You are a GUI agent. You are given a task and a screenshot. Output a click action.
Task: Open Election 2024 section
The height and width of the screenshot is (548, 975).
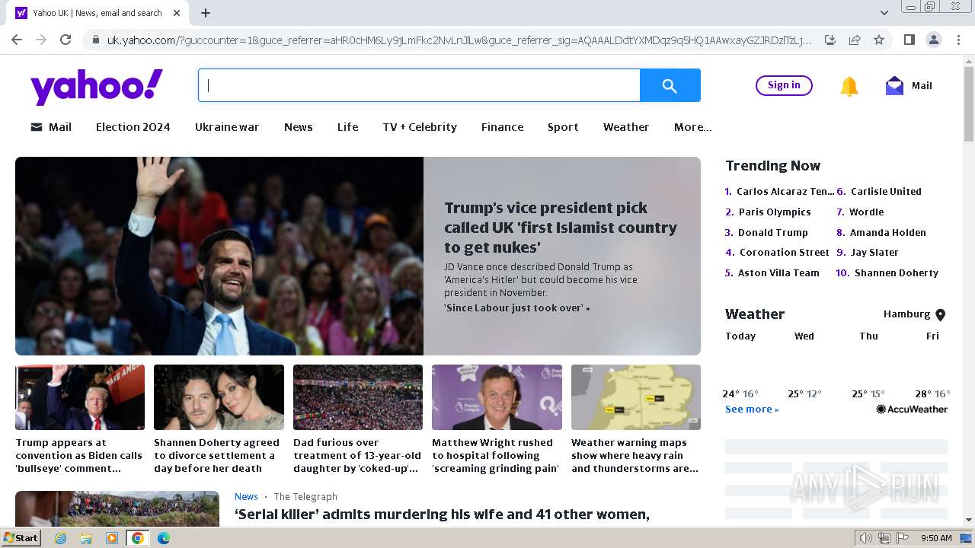(x=133, y=127)
